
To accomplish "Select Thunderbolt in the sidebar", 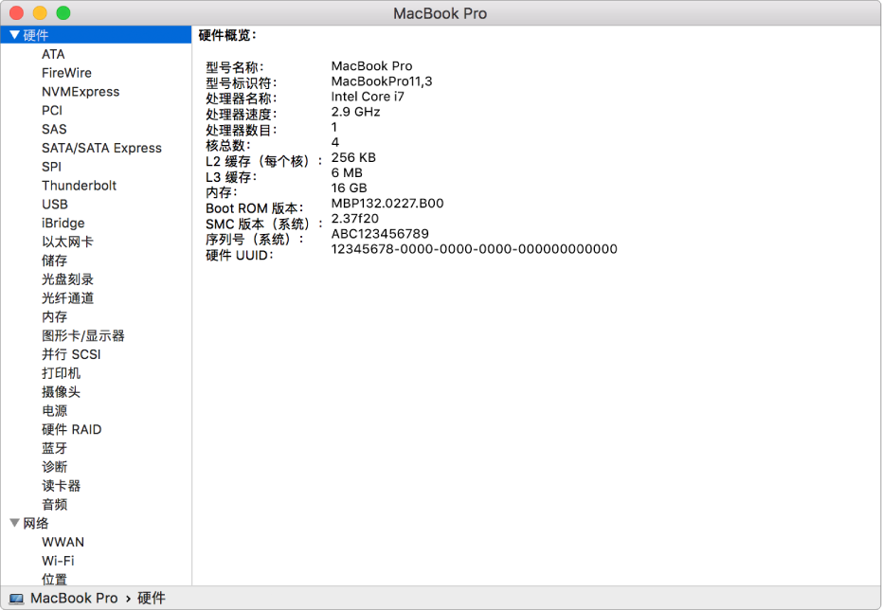I will click(x=79, y=185).
